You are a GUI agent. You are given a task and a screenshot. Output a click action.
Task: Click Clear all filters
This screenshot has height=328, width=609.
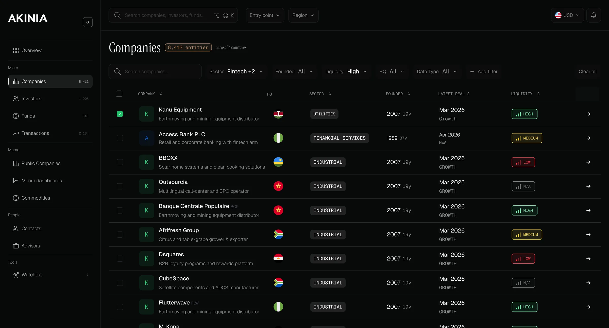tap(587, 71)
